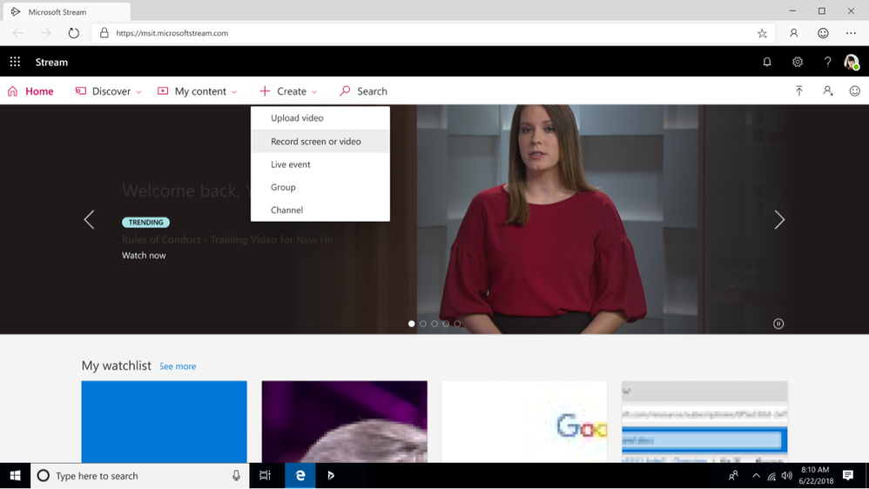Open the Windows Start menu

[15, 476]
